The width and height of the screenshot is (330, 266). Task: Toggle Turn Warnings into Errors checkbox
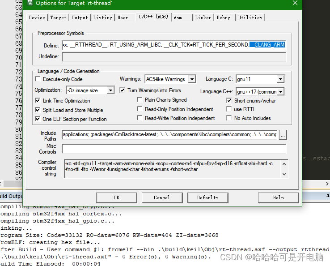(122, 90)
